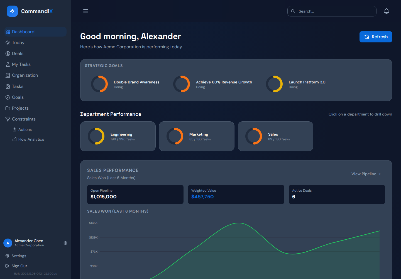Go to Projects in the sidebar
Screen dimensions: 401x279
(36, 108)
